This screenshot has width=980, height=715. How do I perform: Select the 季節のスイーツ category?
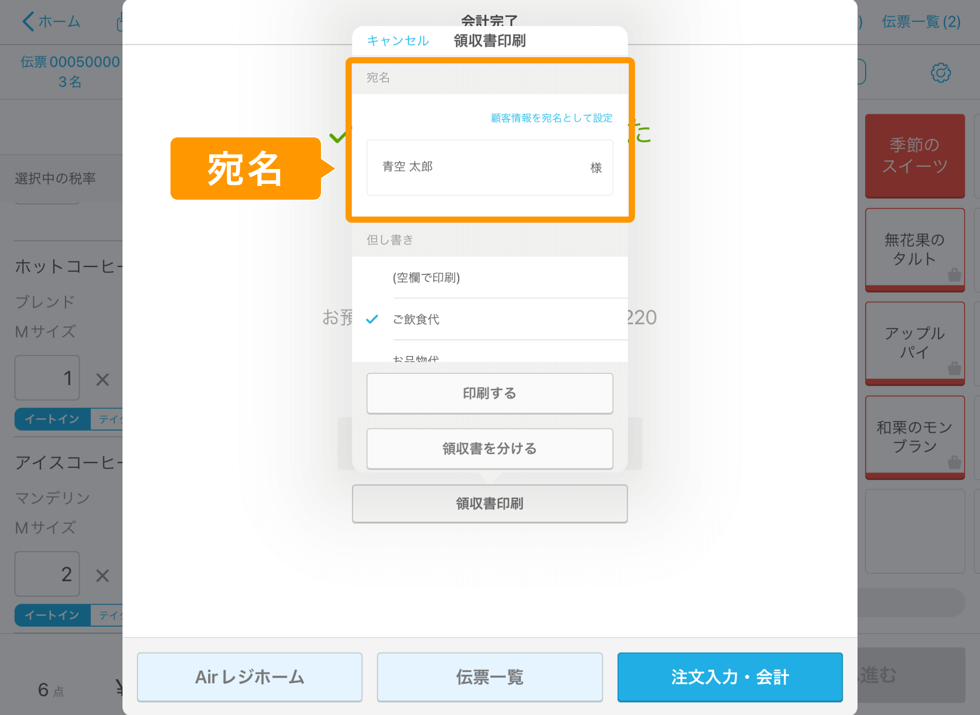915,155
